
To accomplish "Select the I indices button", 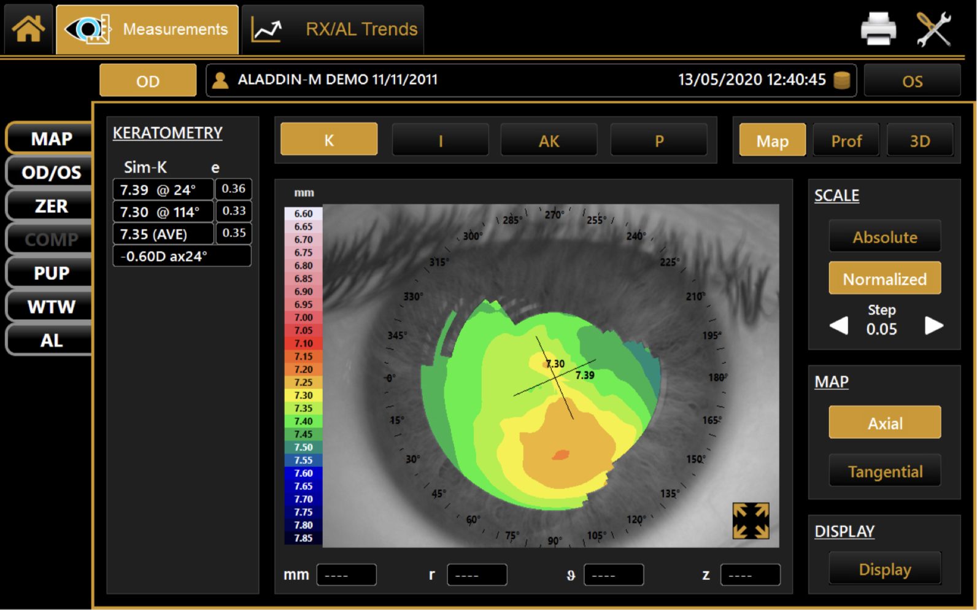I will tap(440, 141).
